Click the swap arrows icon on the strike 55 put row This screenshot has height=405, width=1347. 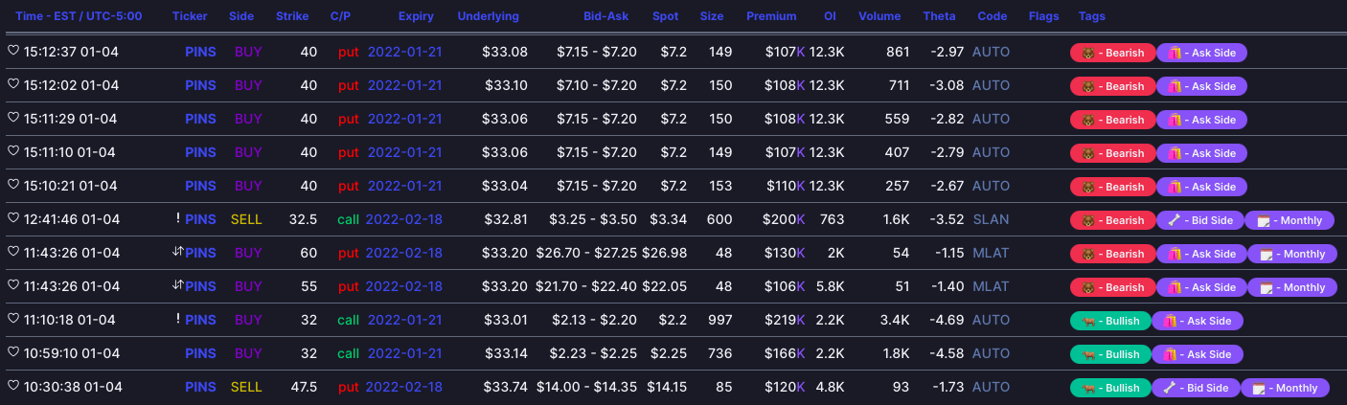[x=177, y=286]
